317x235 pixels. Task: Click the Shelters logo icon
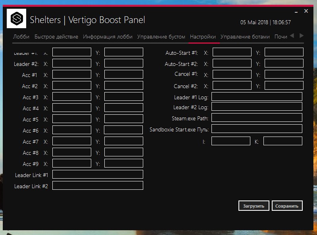(16, 18)
